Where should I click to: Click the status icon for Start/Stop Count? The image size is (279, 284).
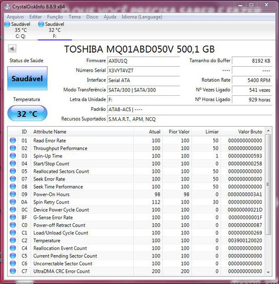click(13, 163)
